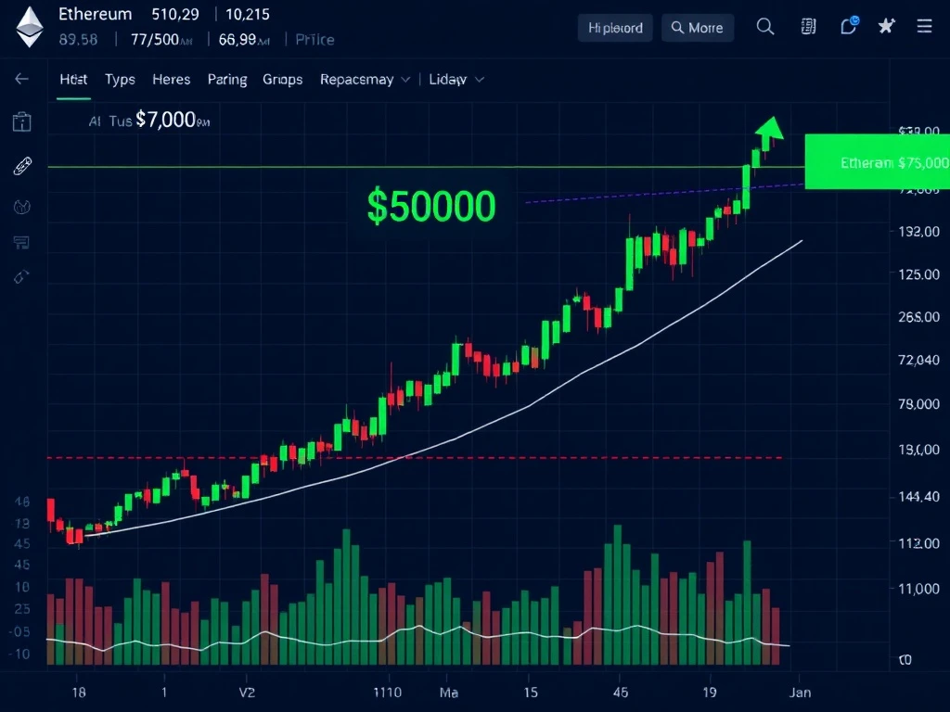Viewport: 950px width, 712px height.
Task: Click the favorites star icon
Action: click(x=886, y=26)
